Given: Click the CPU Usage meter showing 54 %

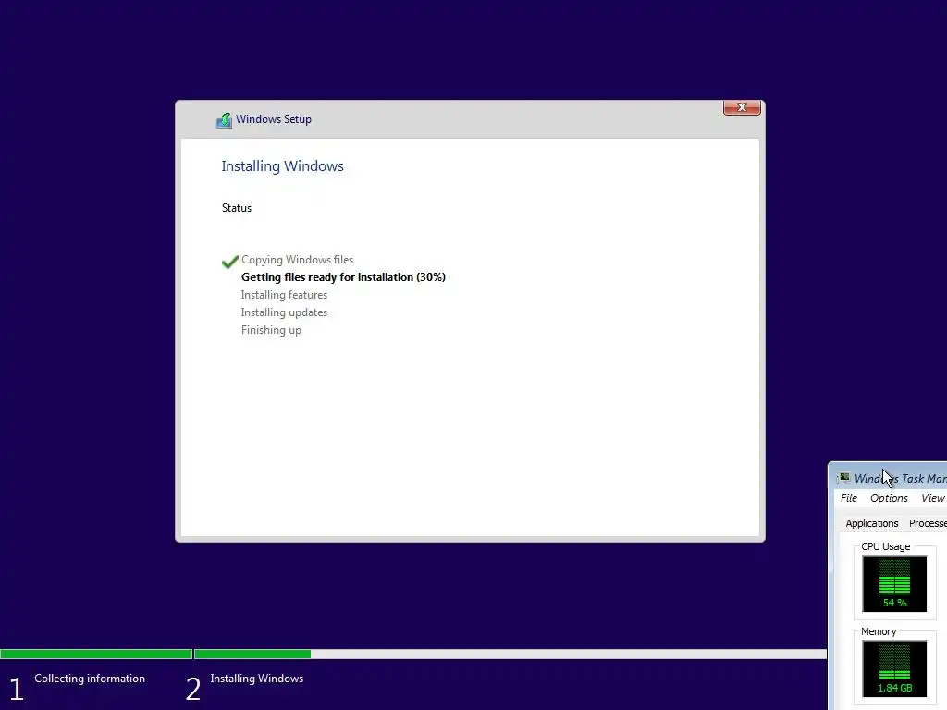Looking at the screenshot, I should click(894, 584).
